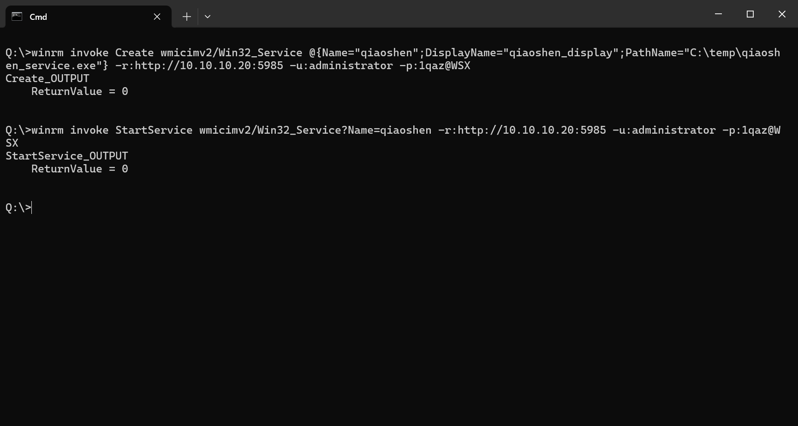This screenshot has height=426, width=798.
Task: Select the Cmd tab title
Action: point(38,17)
